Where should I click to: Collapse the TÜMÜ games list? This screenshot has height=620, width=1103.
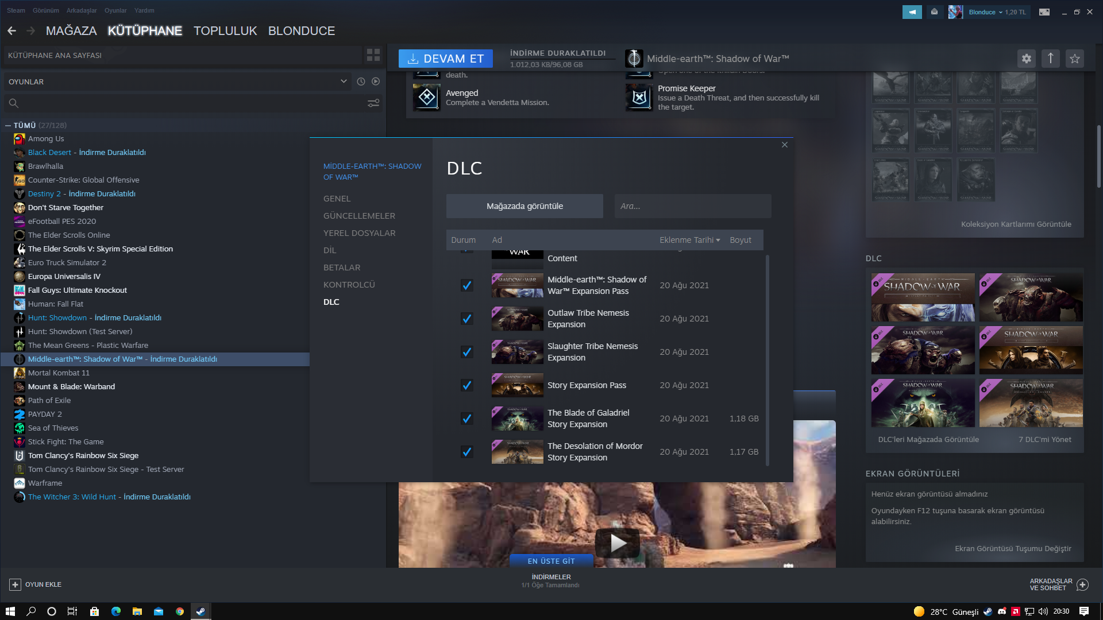point(8,125)
